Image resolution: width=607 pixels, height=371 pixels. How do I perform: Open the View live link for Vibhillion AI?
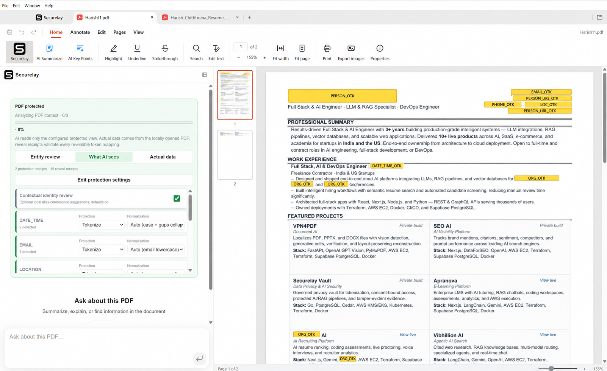pyautogui.click(x=548, y=335)
